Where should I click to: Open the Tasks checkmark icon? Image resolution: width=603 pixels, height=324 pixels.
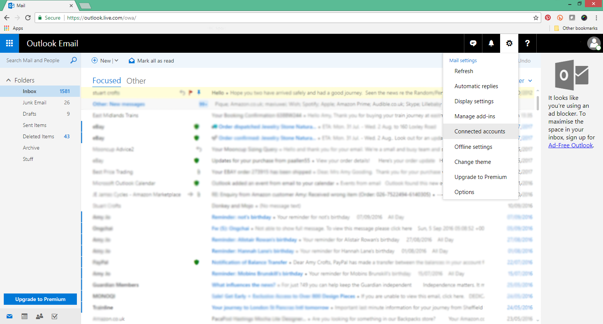55,316
